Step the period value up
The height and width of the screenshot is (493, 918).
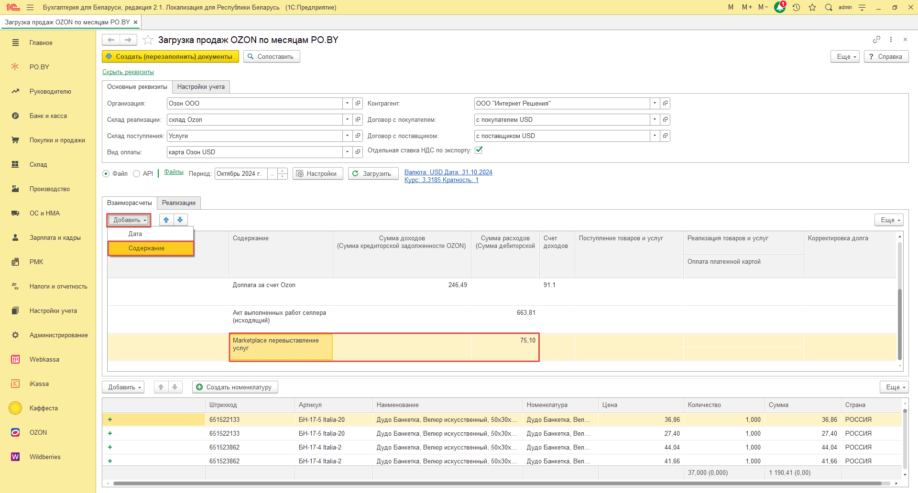point(283,171)
